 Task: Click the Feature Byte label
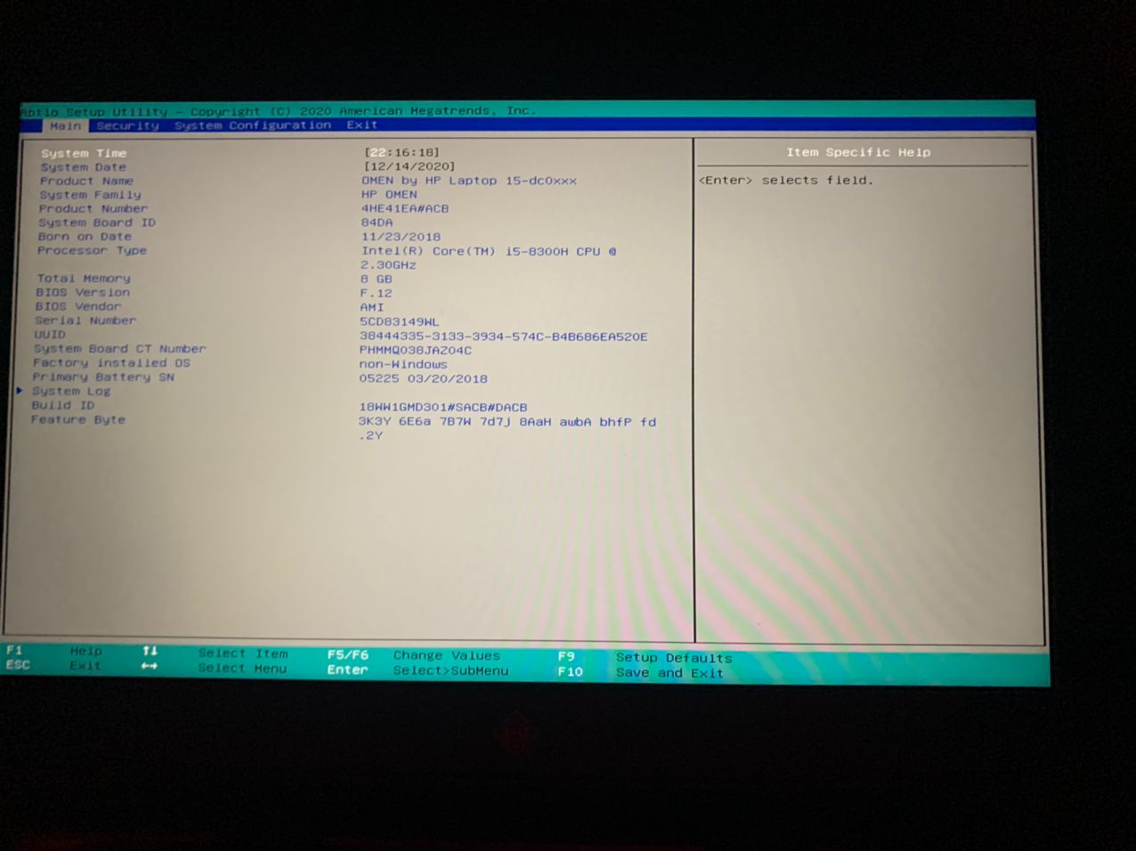click(78, 419)
